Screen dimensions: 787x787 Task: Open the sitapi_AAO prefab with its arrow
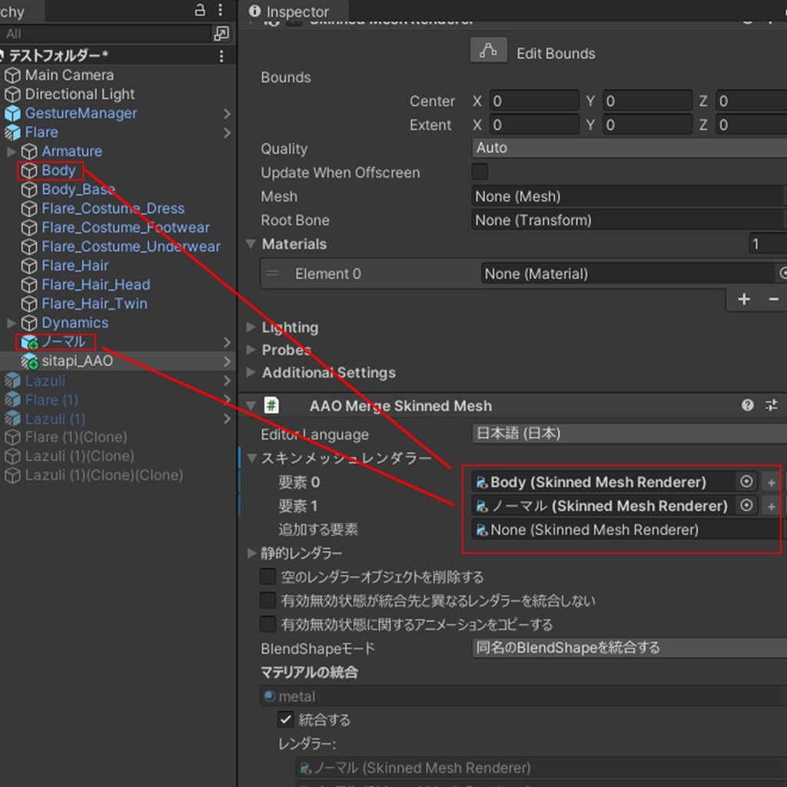227,361
